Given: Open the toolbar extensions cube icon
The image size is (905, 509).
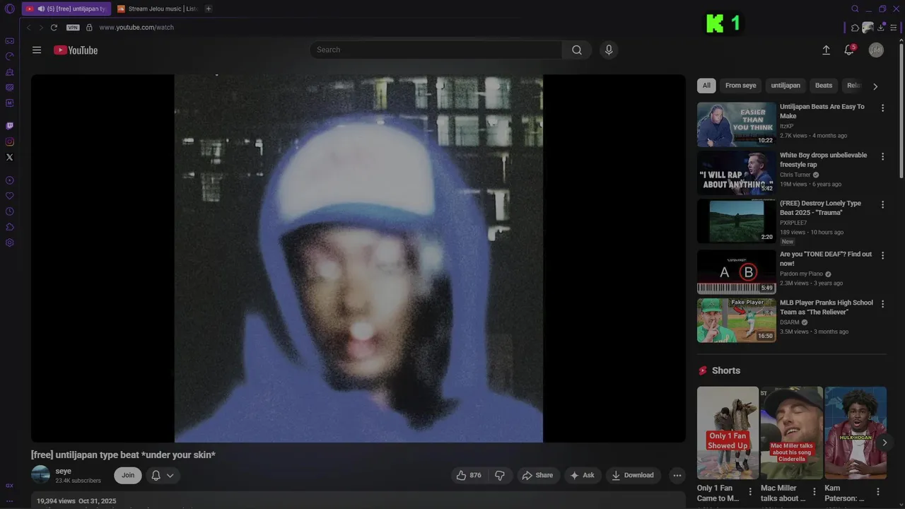Looking at the screenshot, I should 855,28.
